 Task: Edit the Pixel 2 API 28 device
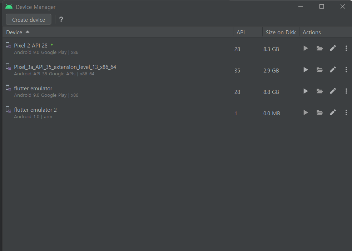pos(333,48)
